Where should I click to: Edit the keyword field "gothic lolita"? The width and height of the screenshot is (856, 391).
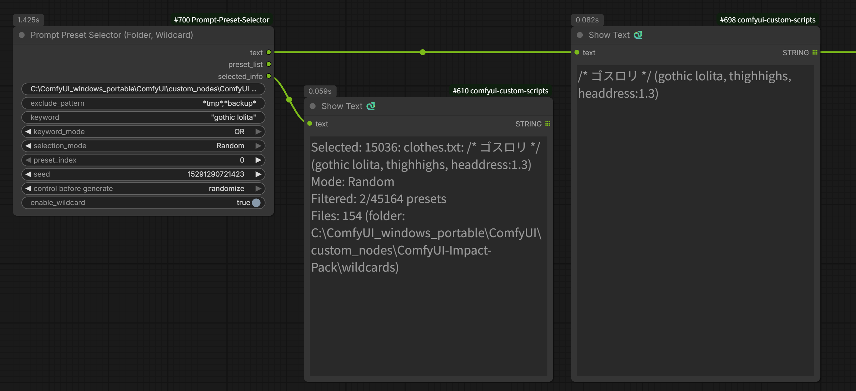[143, 117]
